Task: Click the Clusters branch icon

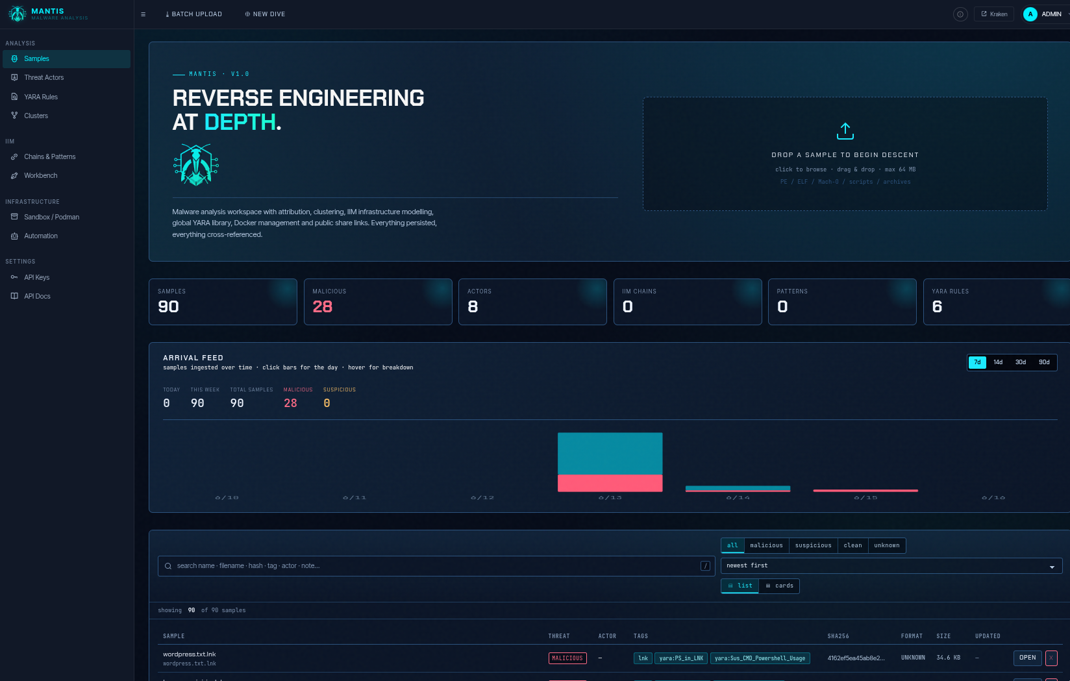Action: point(14,116)
